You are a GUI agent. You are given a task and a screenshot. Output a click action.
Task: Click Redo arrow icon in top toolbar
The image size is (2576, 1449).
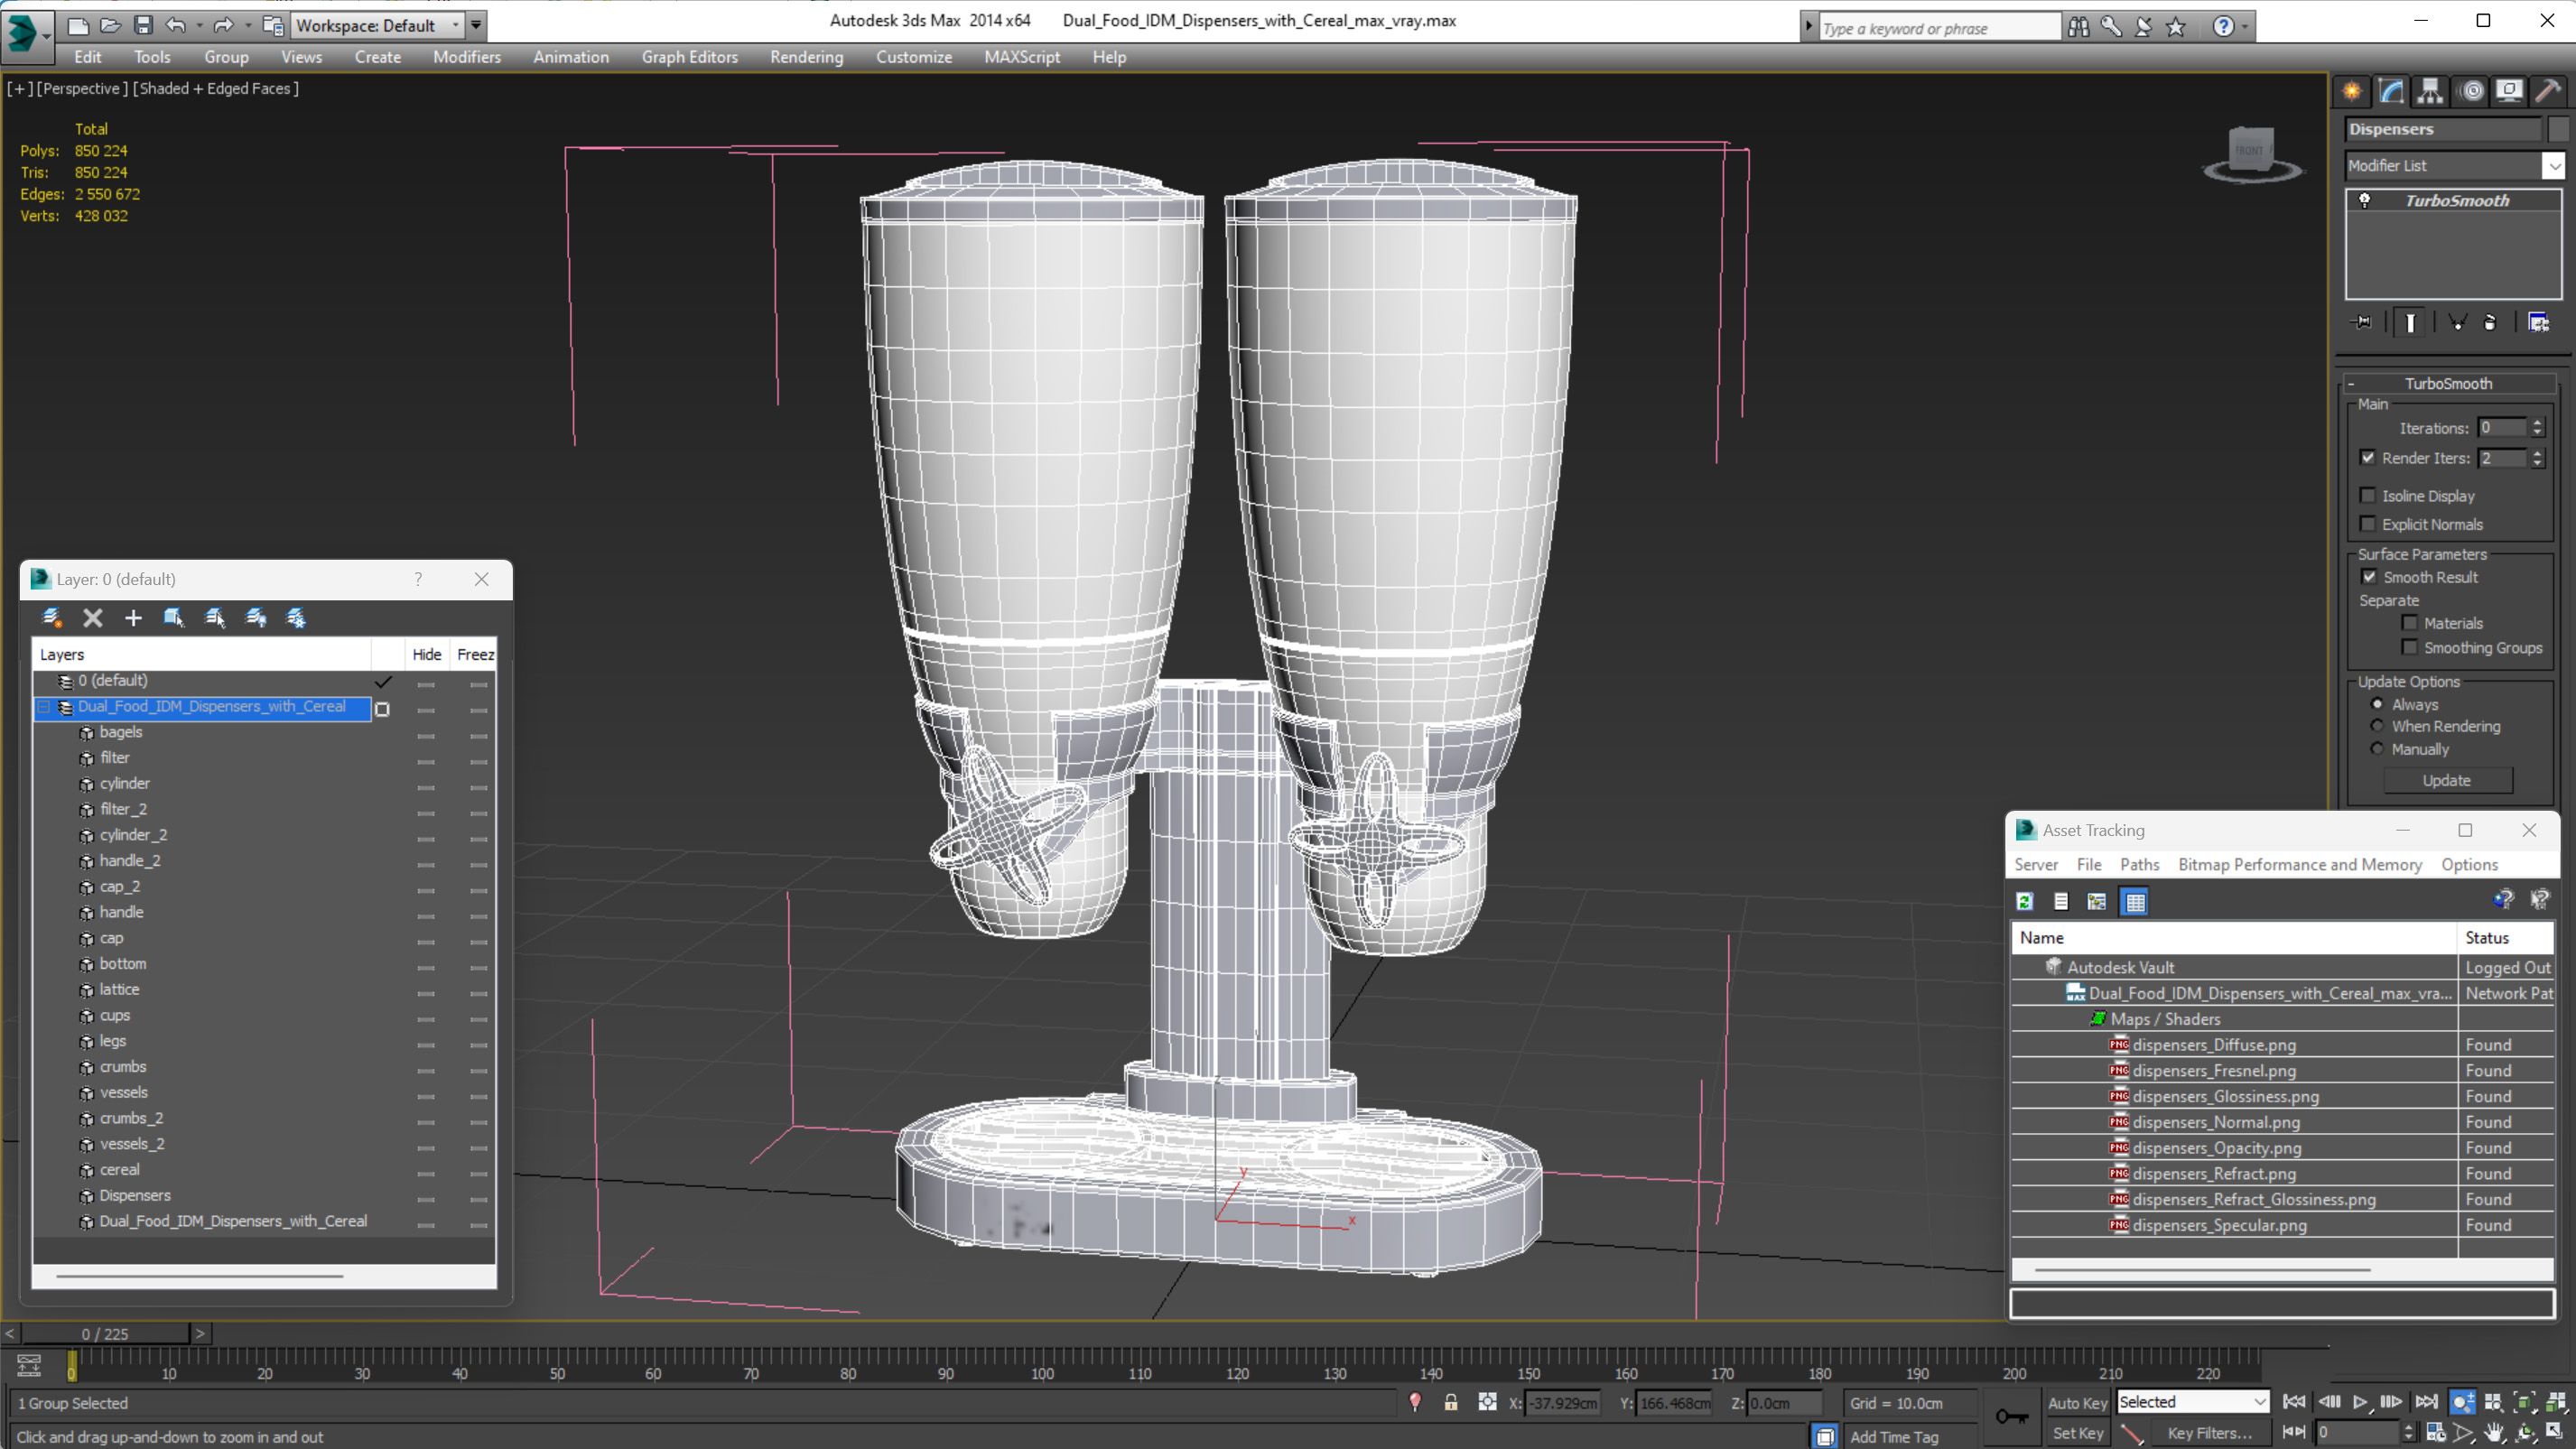(223, 25)
